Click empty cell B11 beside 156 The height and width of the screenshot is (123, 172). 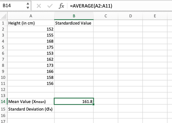pos(74,83)
